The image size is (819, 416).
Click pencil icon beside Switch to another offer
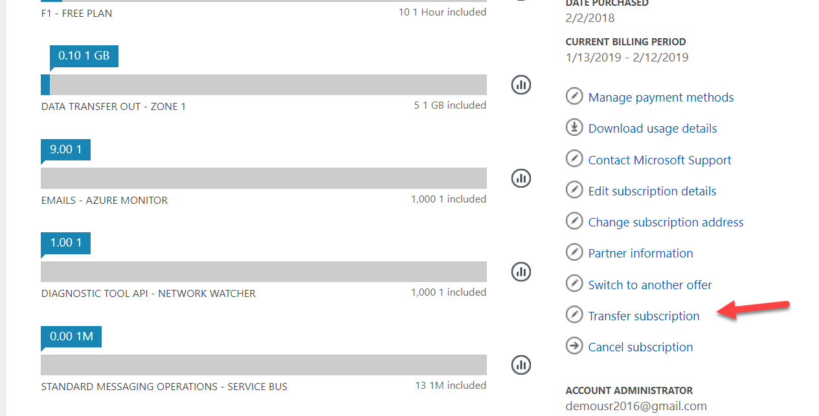coord(574,283)
